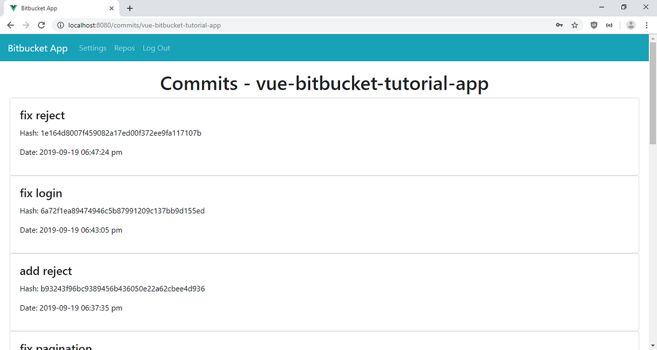
Task: Open Chrome's three-dot menu
Action: [x=647, y=25]
